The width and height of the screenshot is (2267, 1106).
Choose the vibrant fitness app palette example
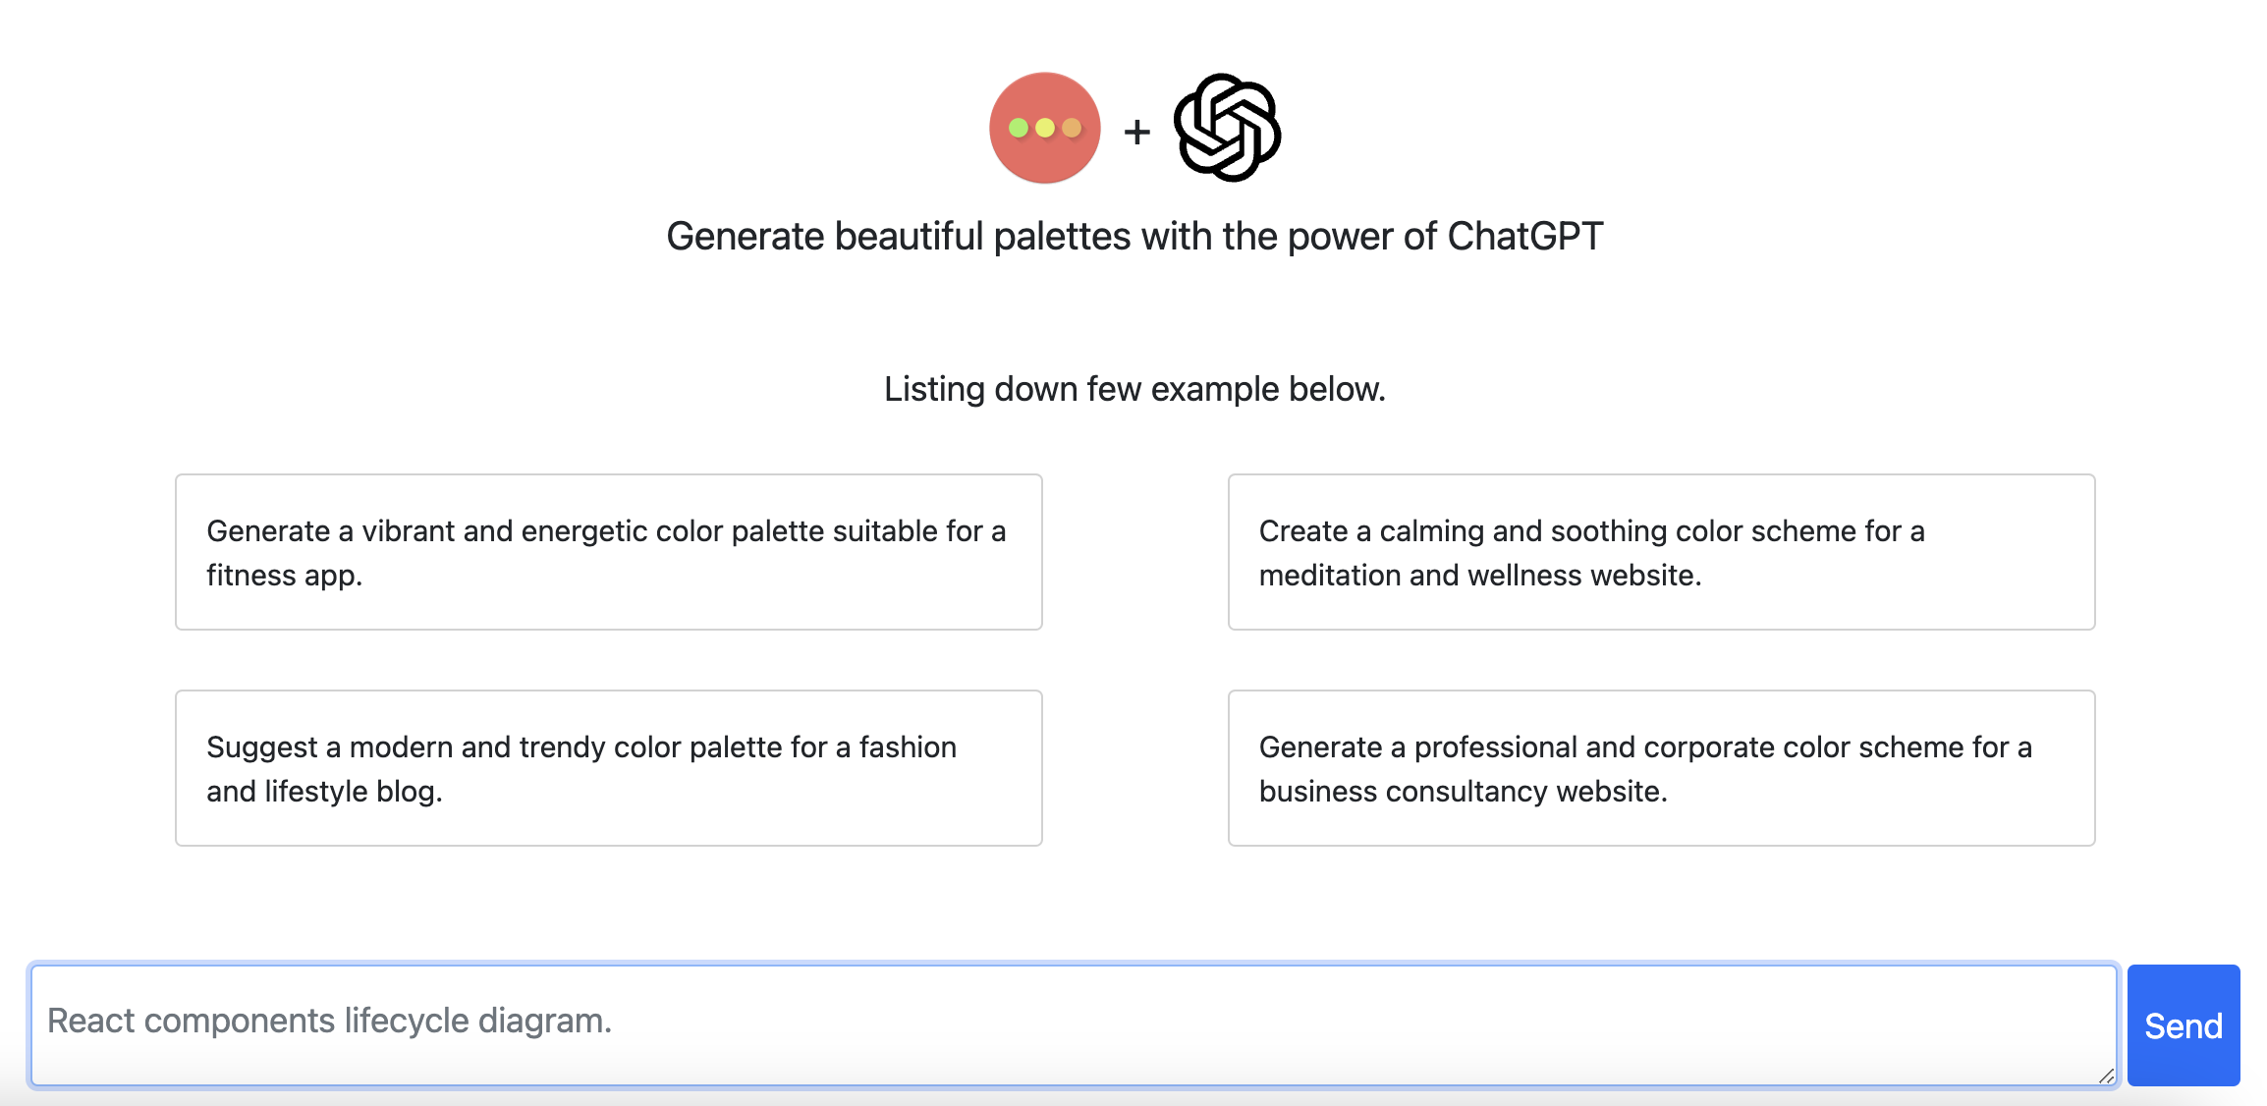[x=609, y=552]
